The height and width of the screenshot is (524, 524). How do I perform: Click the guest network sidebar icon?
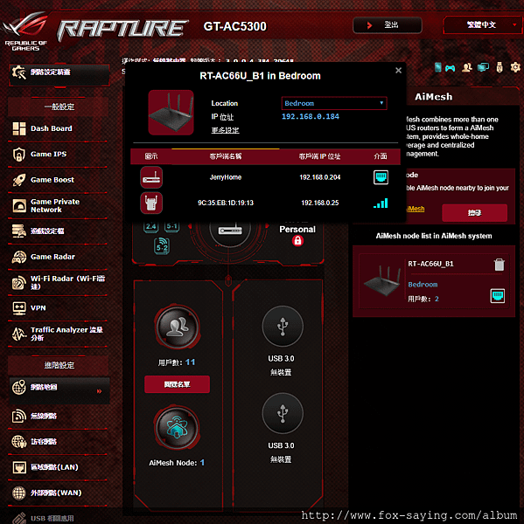(19, 442)
